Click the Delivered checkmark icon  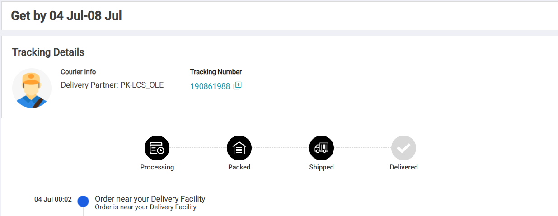tap(403, 148)
